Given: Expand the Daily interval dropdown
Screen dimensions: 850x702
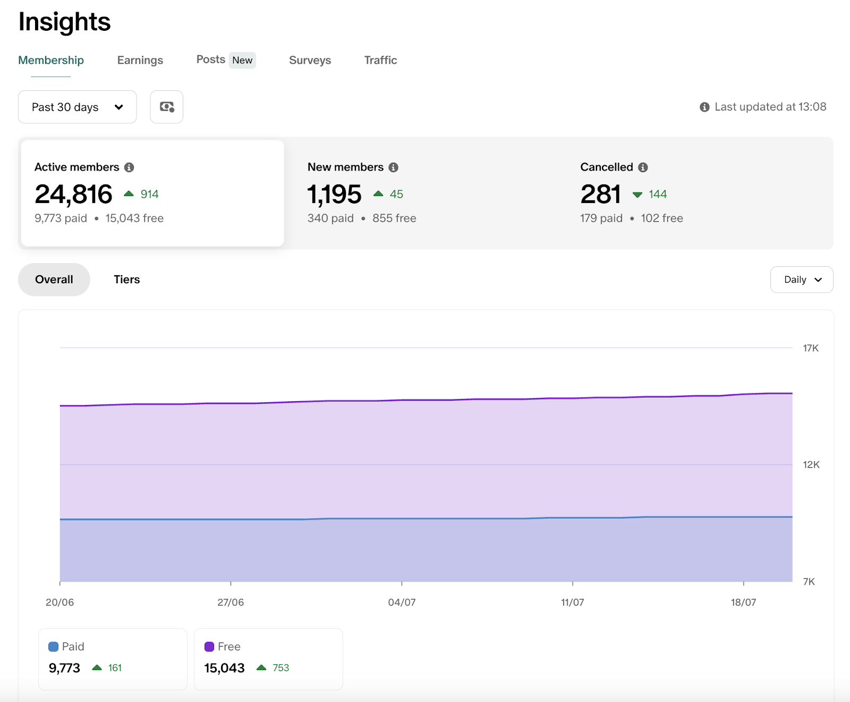Looking at the screenshot, I should [x=801, y=280].
